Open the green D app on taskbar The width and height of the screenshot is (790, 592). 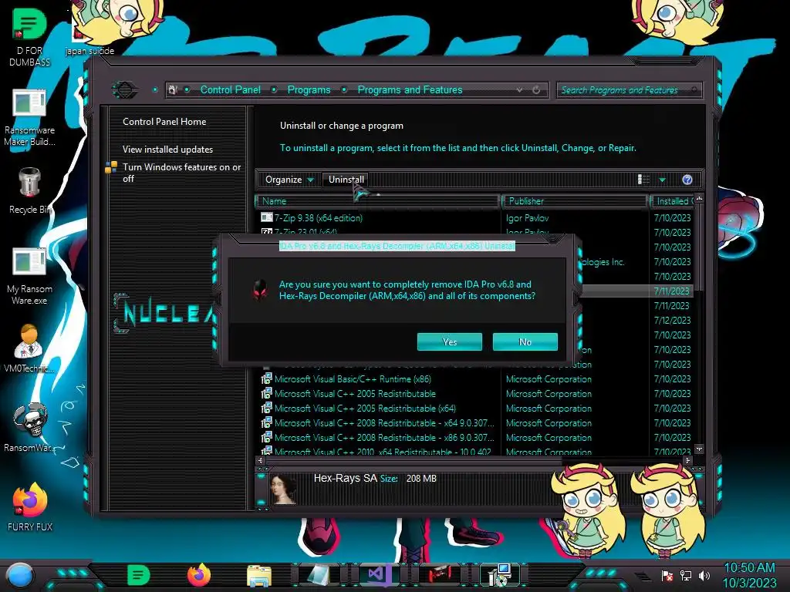(x=138, y=575)
